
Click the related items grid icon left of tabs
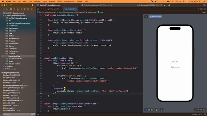[x=38, y=9]
